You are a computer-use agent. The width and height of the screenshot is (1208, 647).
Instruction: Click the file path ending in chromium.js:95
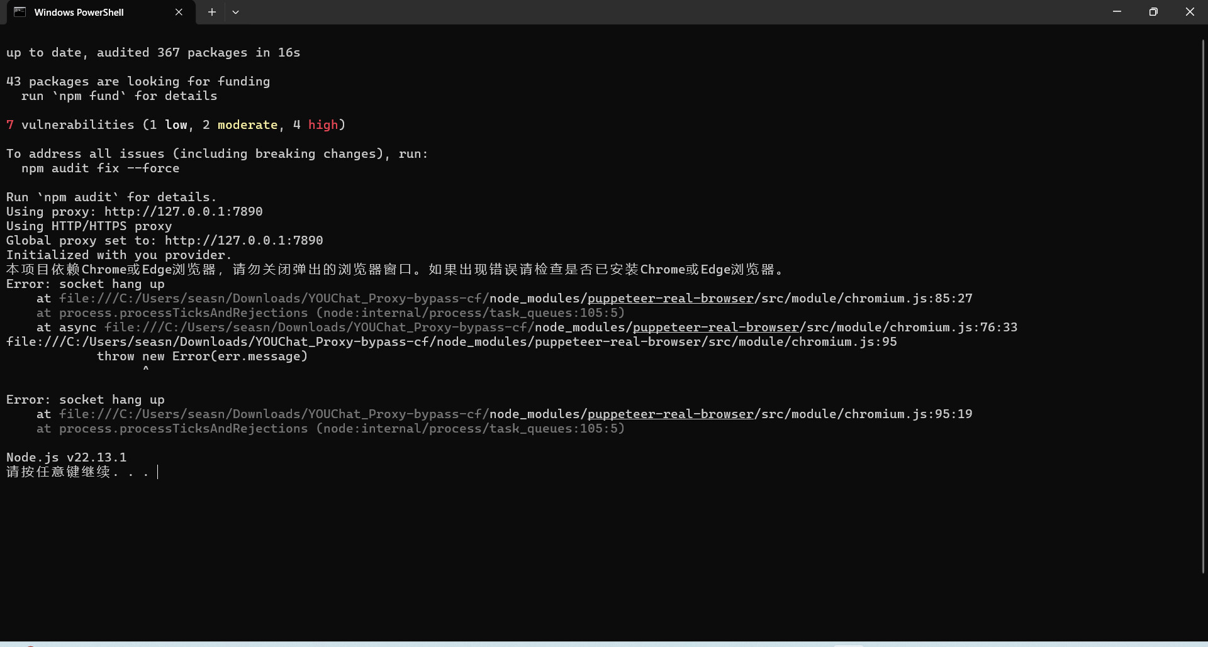pos(451,342)
